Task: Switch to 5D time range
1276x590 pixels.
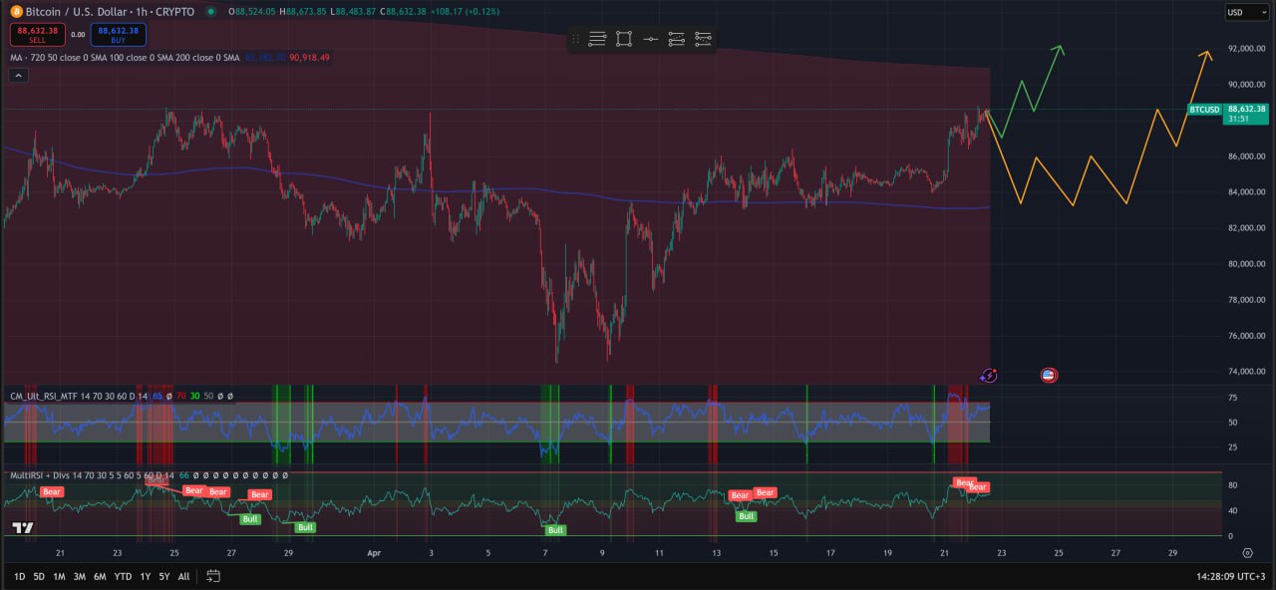Action: coord(39,576)
